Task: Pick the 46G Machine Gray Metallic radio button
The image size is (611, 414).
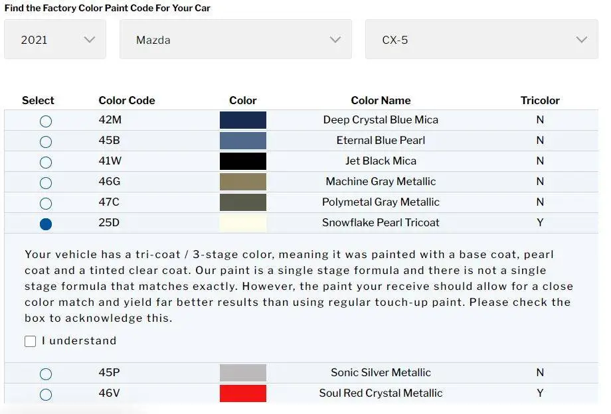Action: (x=46, y=183)
